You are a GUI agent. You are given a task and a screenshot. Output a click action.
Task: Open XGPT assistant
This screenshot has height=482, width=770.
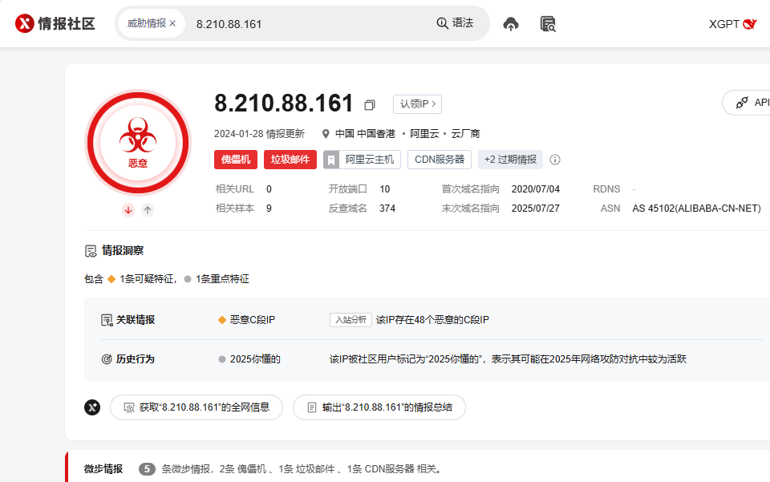point(732,24)
